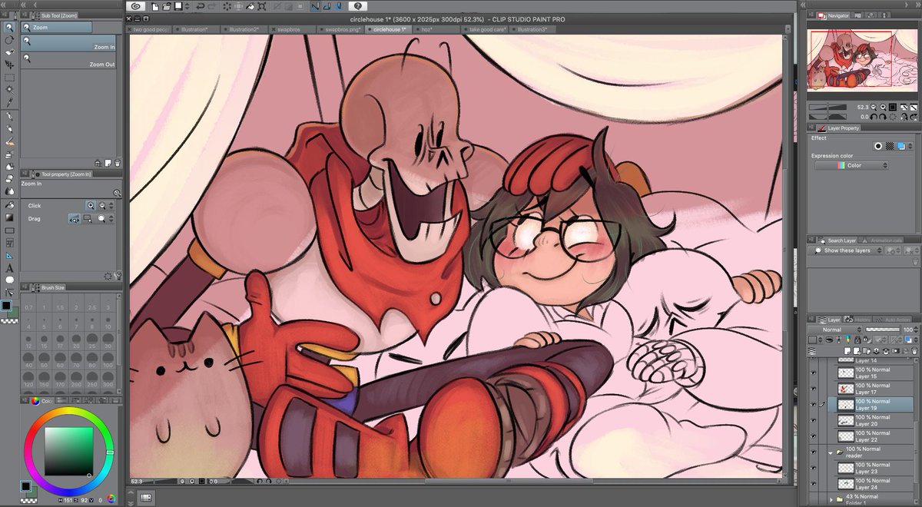Expand Folder 1 in layer list
Image resolution: width=922 pixels, height=507 pixels.
[831, 500]
